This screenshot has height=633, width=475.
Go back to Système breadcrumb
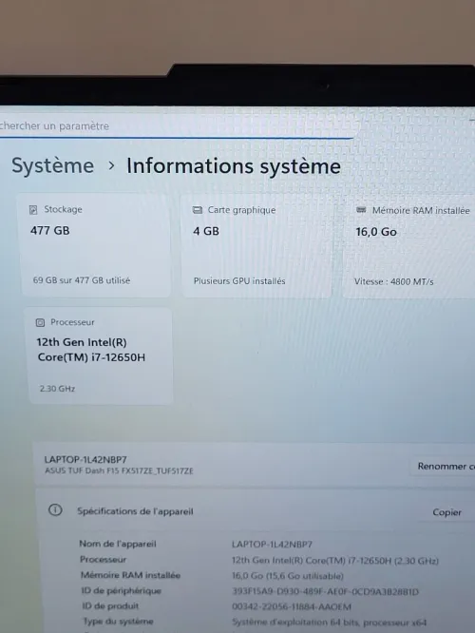[x=53, y=165]
